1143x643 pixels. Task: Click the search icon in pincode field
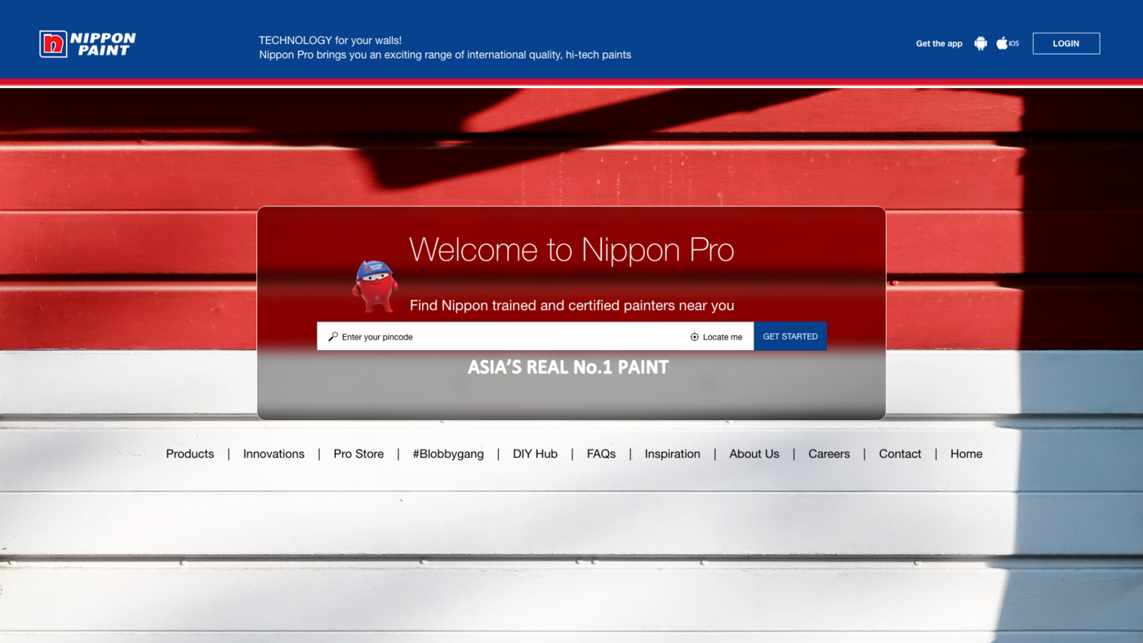[333, 337]
